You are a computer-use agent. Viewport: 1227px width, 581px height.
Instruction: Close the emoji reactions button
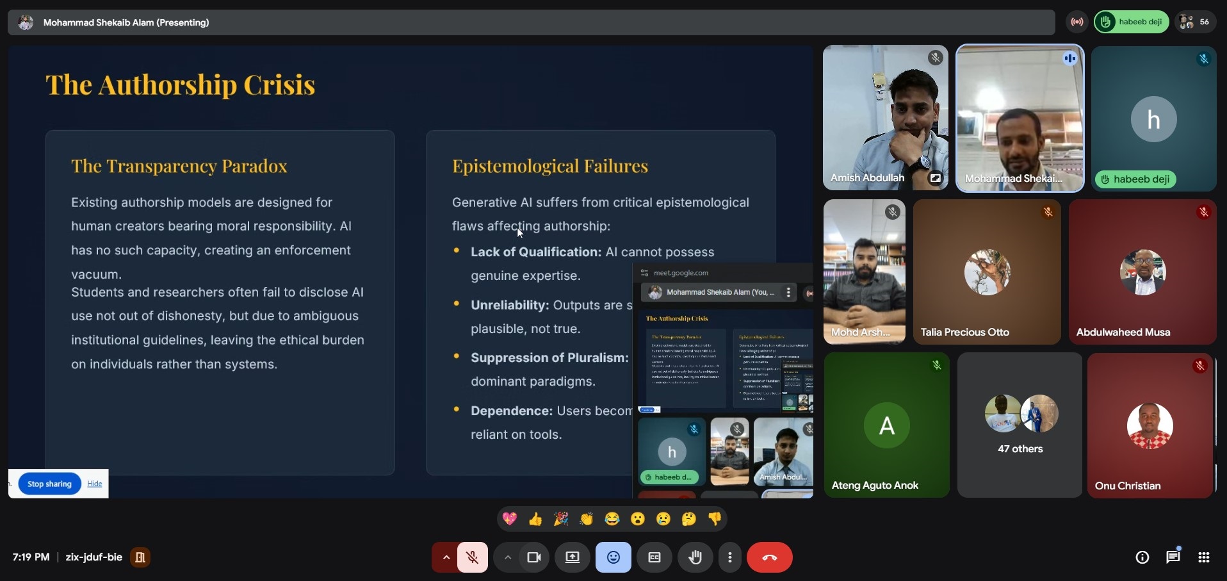coord(613,557)
